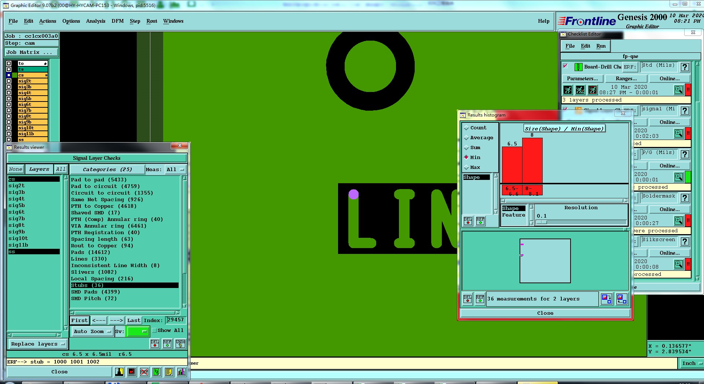
Task: Click the black-yellow faces icon beside Close
Action: pyautogui.click(x=119, y=372)
